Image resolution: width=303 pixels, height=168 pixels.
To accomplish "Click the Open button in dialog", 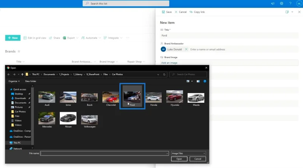I will [x=179, y=159].
